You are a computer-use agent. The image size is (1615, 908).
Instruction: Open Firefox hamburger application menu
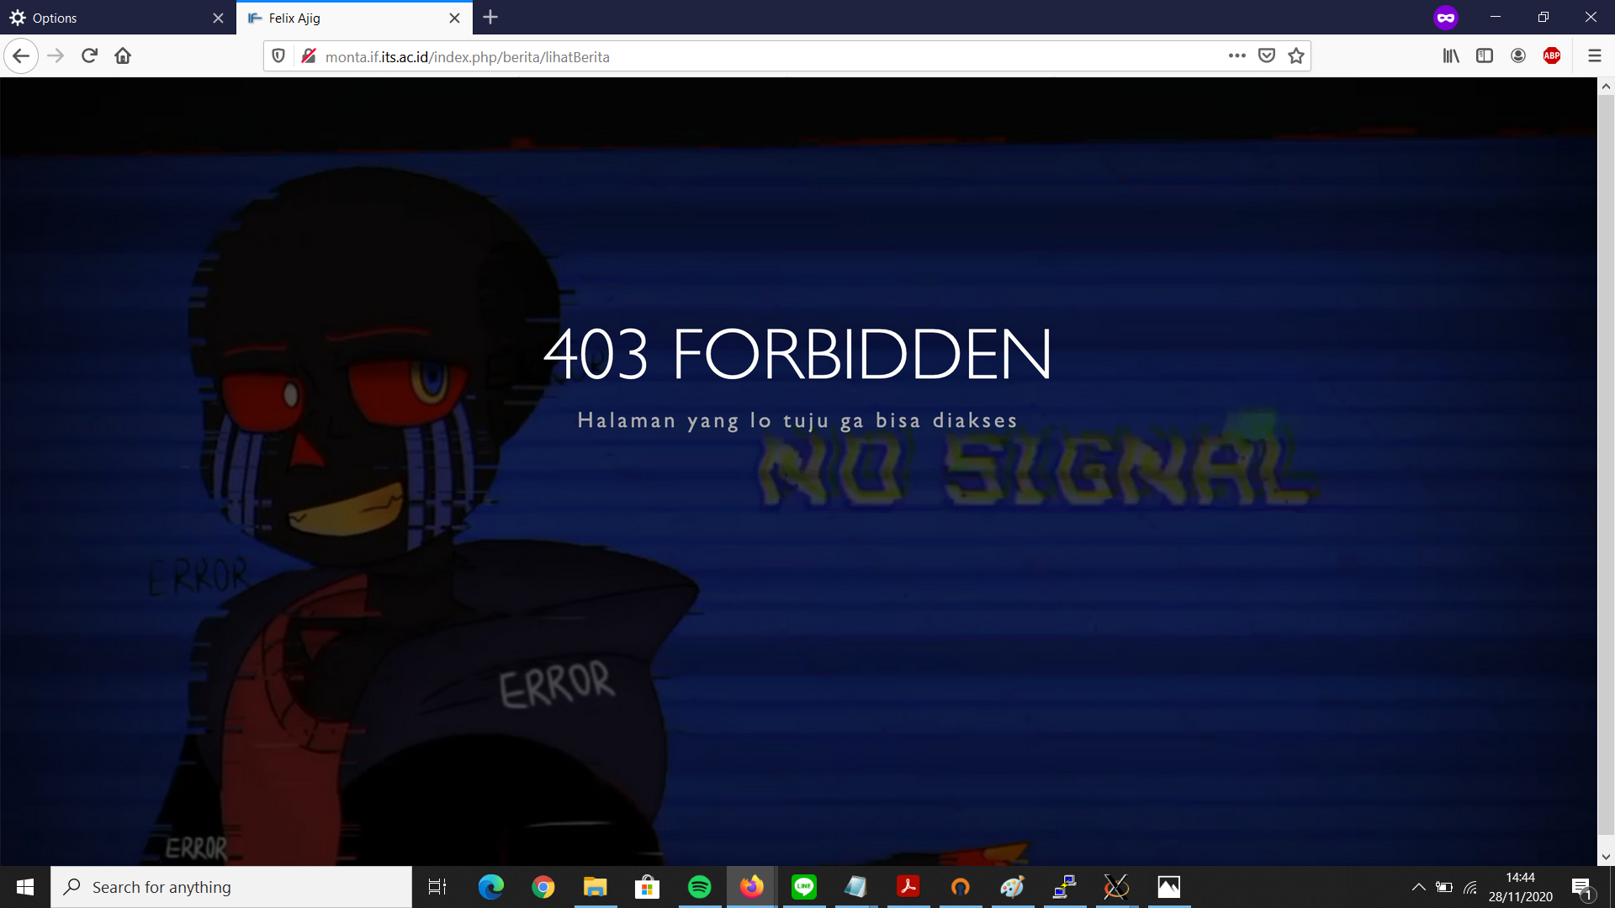pos(1594,56)
